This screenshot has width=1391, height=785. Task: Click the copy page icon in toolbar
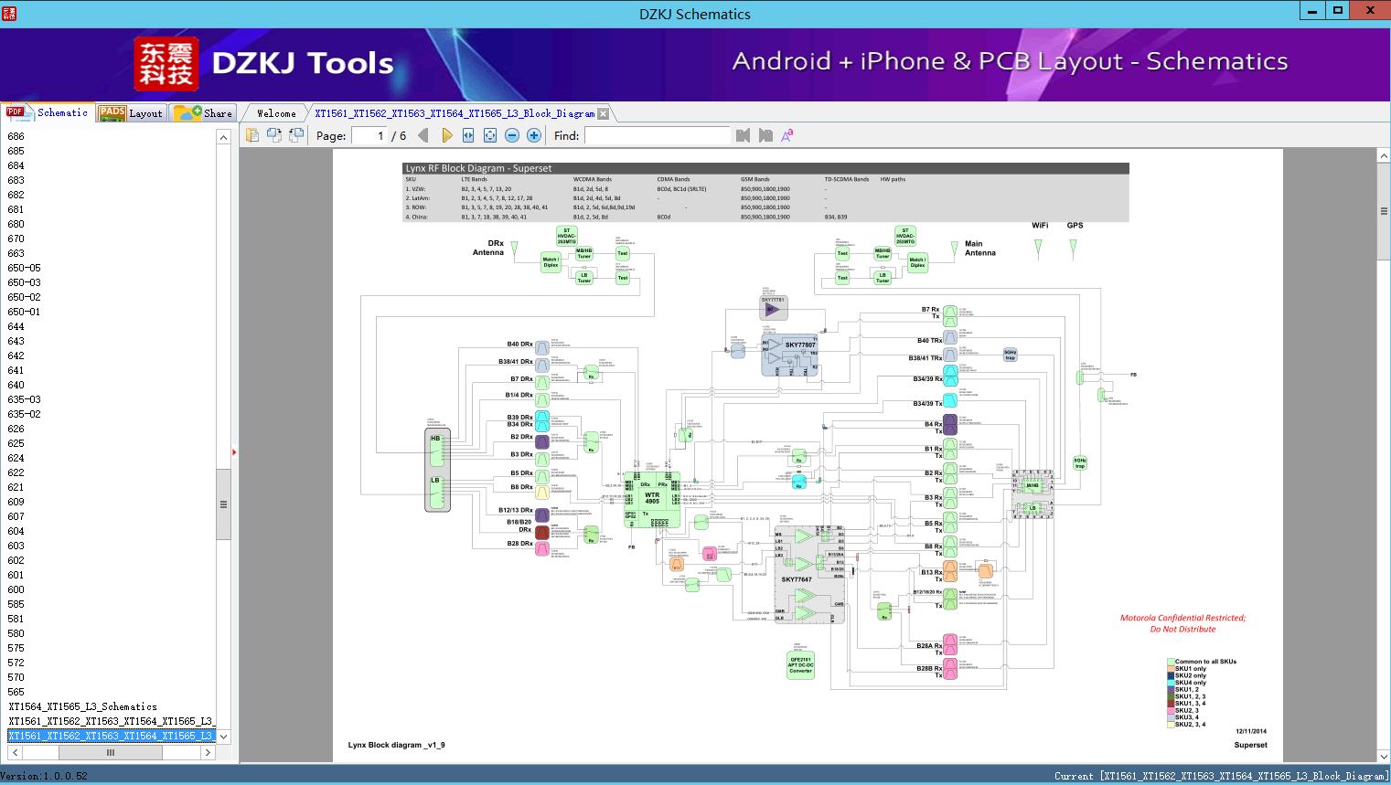tap(252, 135)
